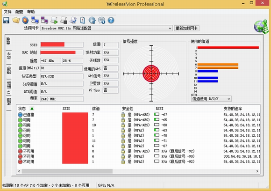Viewport: 271px width, 191px height.
Task: Click the bullseye target toolbar icon
Action: [25, 20]
